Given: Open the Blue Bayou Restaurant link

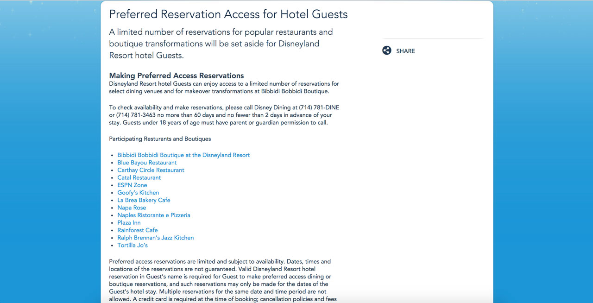Looking at the screenshot, I should pos(147,163).
